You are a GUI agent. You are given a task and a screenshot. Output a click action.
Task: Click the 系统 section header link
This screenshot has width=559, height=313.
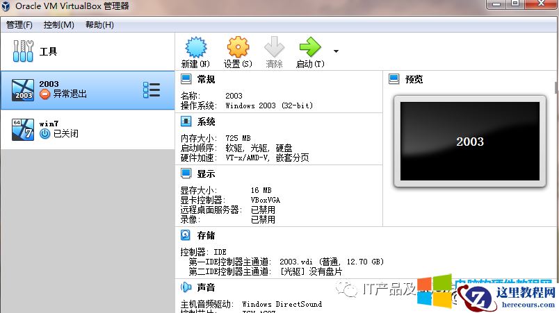tap(206, 122)
